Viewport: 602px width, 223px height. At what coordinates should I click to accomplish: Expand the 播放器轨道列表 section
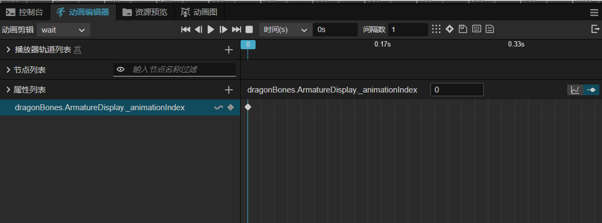[x=9, y=50]
